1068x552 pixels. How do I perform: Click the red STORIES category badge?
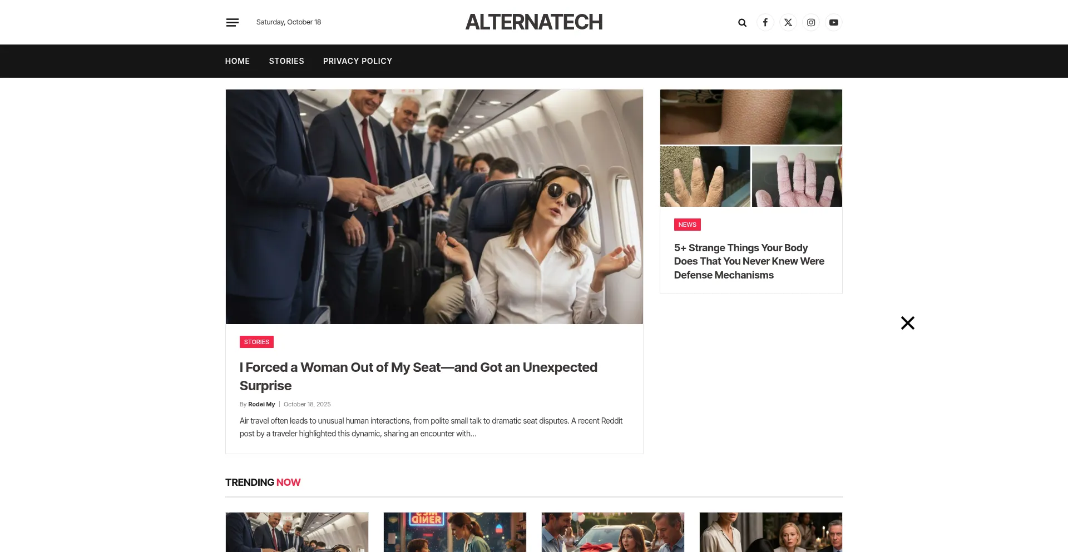coord(256,342)
